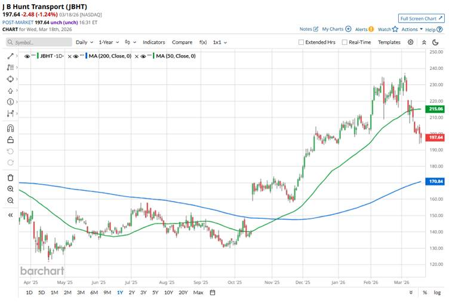Toggle the log scale option
The width and height of the screenshot is (449, 302).
438,292
